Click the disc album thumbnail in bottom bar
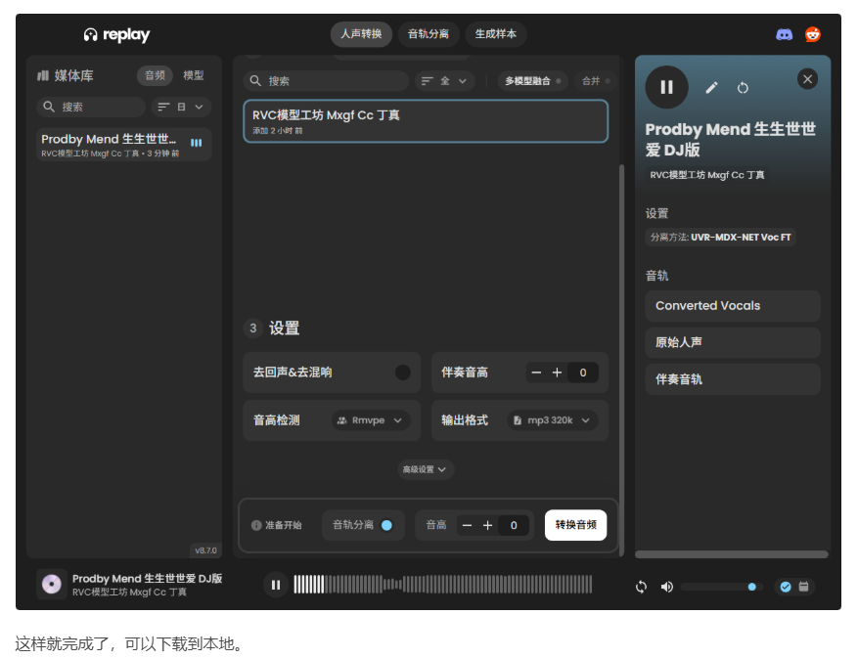 coord(52,584)
